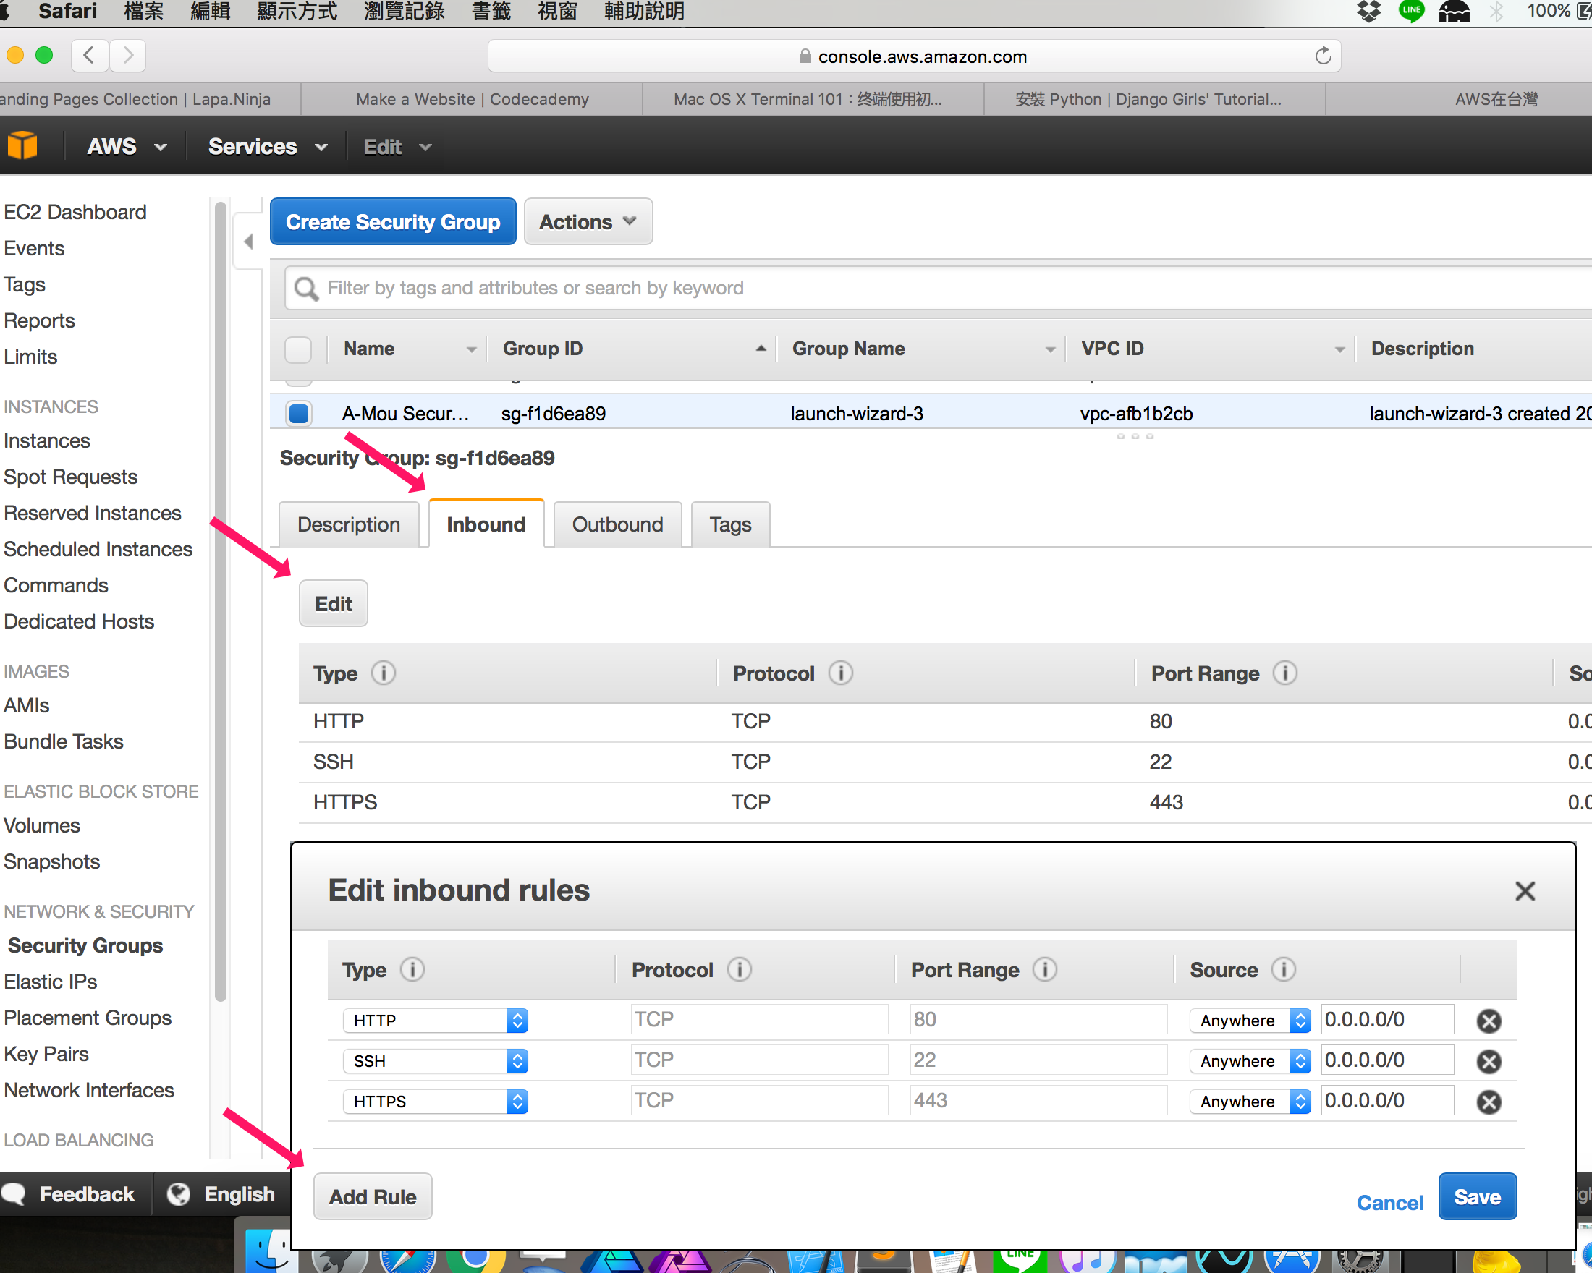Open the SSH rule Source Anywhere dropdown
The width and height of the screenshot is (1592, 1273).
1250,1061
